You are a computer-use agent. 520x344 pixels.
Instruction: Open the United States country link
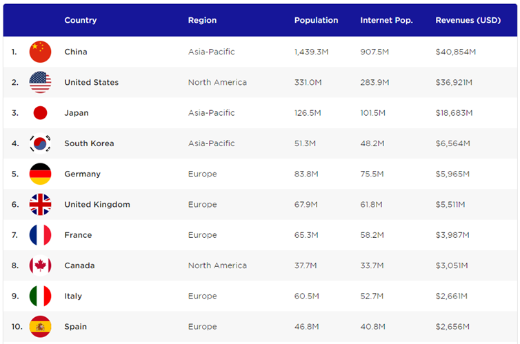pyautogui.click(x=91, y=83)
